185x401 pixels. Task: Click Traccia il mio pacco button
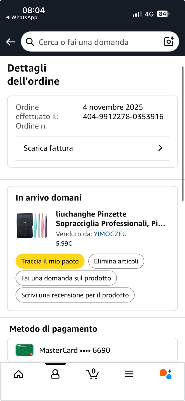pyautogui.click(x=50, y=261)
